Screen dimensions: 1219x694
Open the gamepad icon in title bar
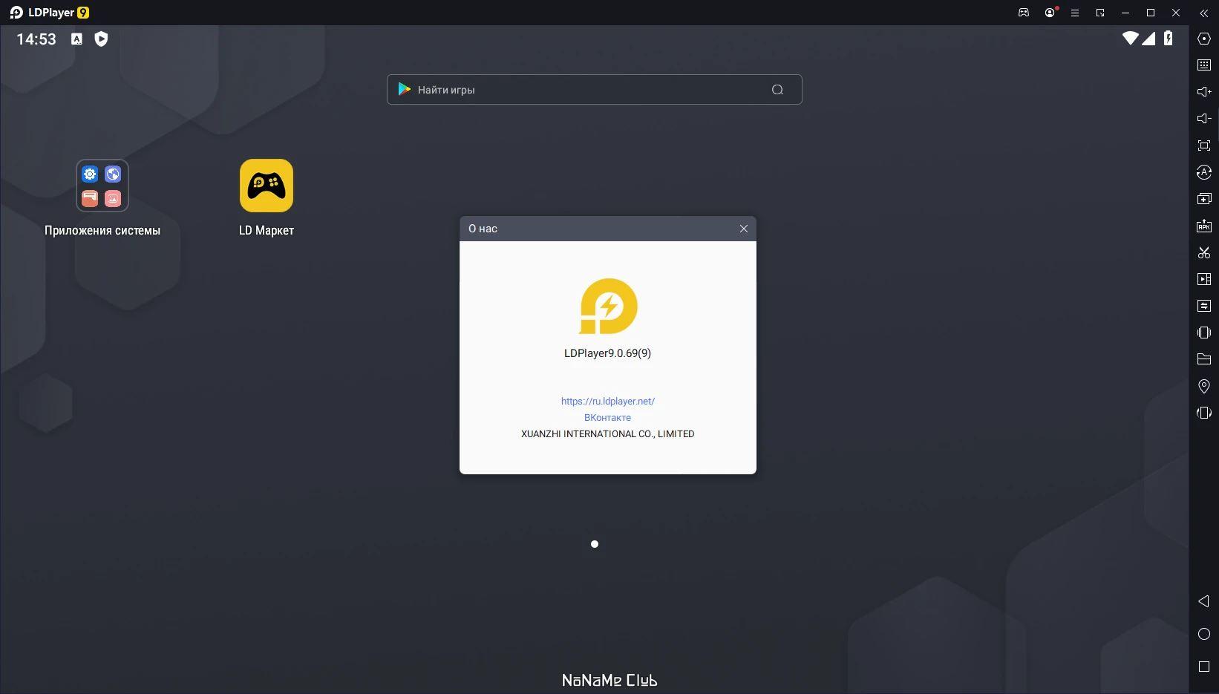pos(1024,13)
